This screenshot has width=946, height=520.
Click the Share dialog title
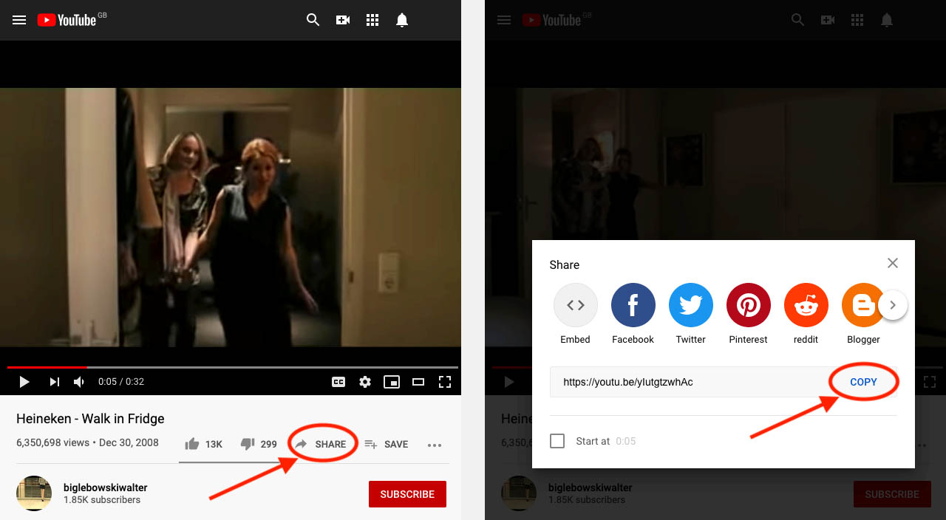click(x=565, y=265)
